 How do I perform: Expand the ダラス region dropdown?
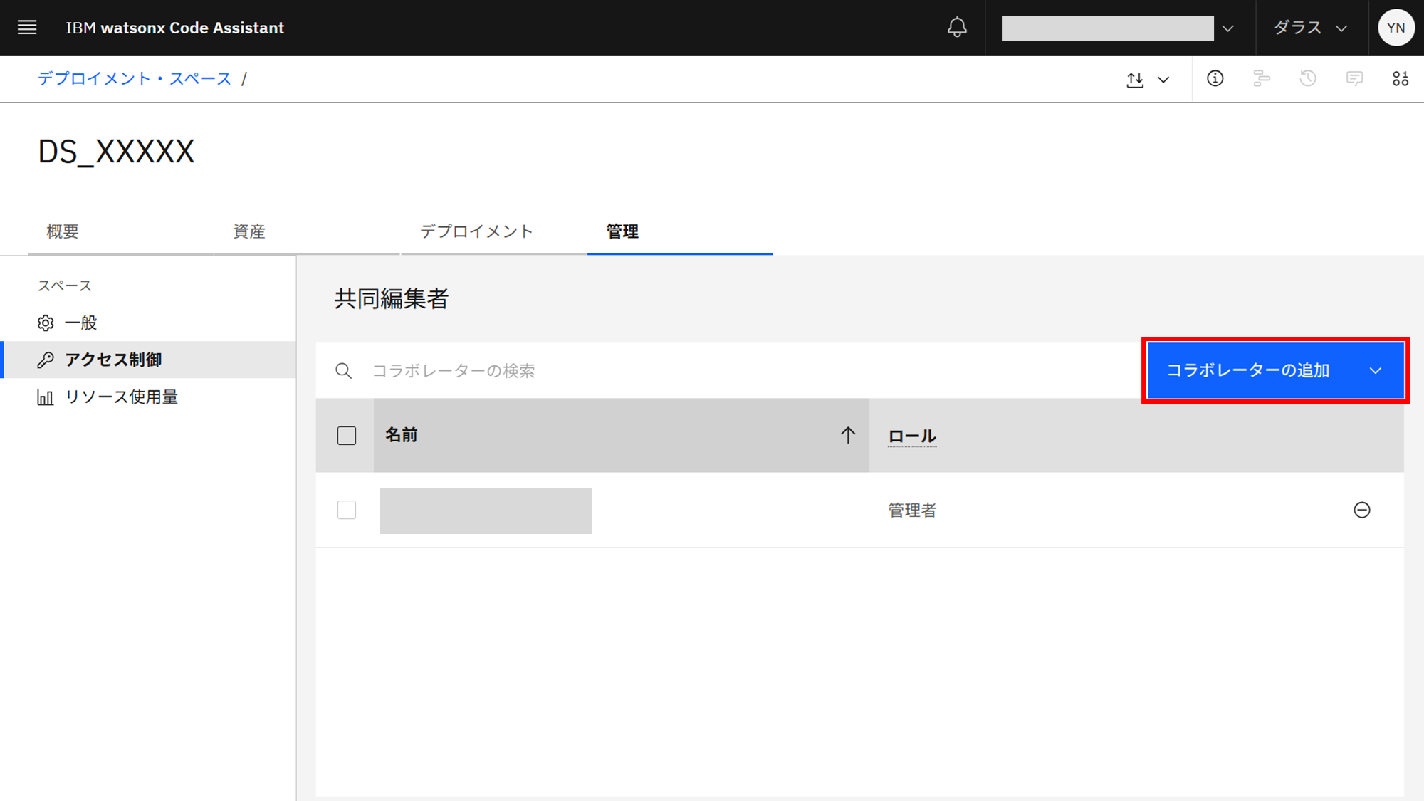1310,28
